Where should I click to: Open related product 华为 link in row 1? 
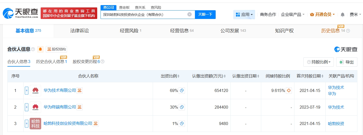[x=332, y=94]
